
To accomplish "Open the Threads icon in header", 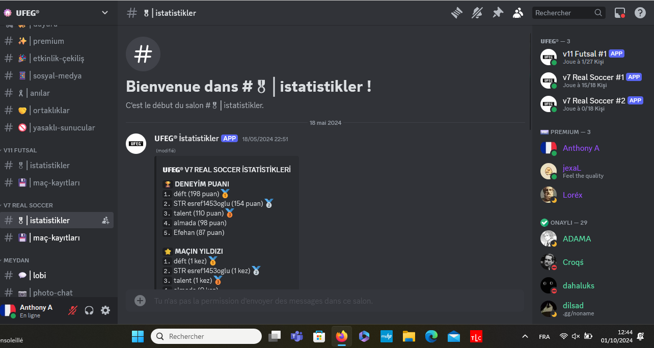I will coord(456,13).
